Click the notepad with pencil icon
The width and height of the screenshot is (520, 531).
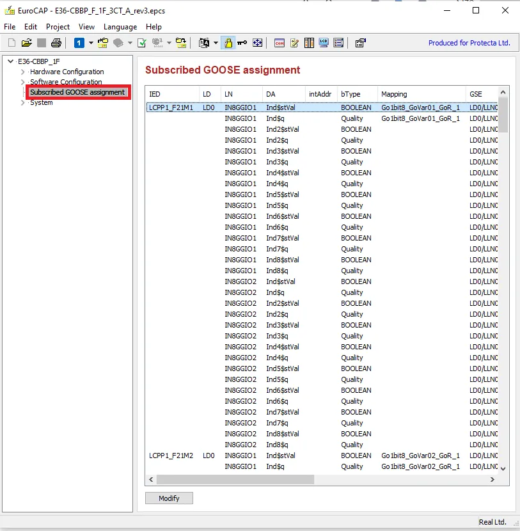(294, 43)
